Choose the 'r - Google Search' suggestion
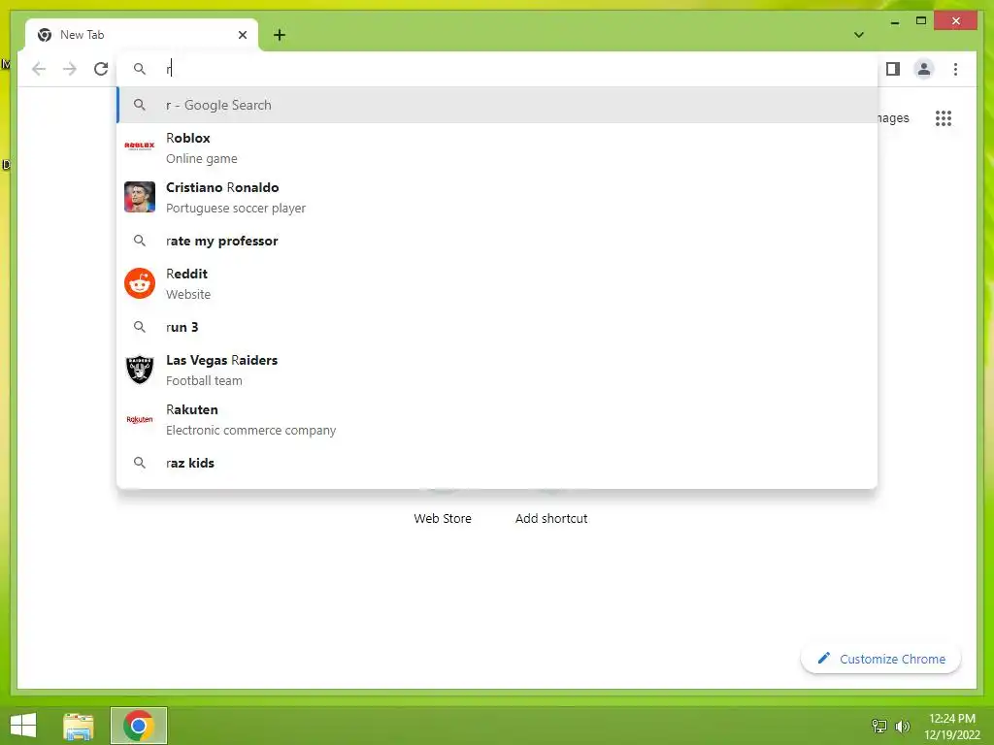Image resolution: width=994 pixels, height=745 pixels. pos(497,105)
